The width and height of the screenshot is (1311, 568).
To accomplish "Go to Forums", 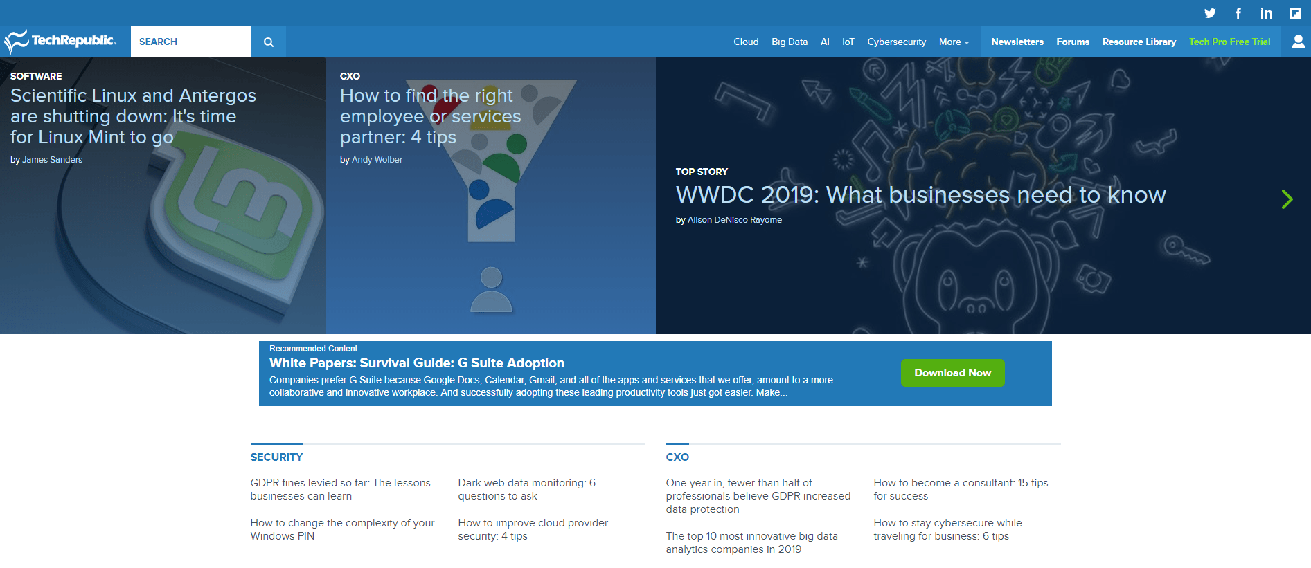I will (x=1073, y=42).
